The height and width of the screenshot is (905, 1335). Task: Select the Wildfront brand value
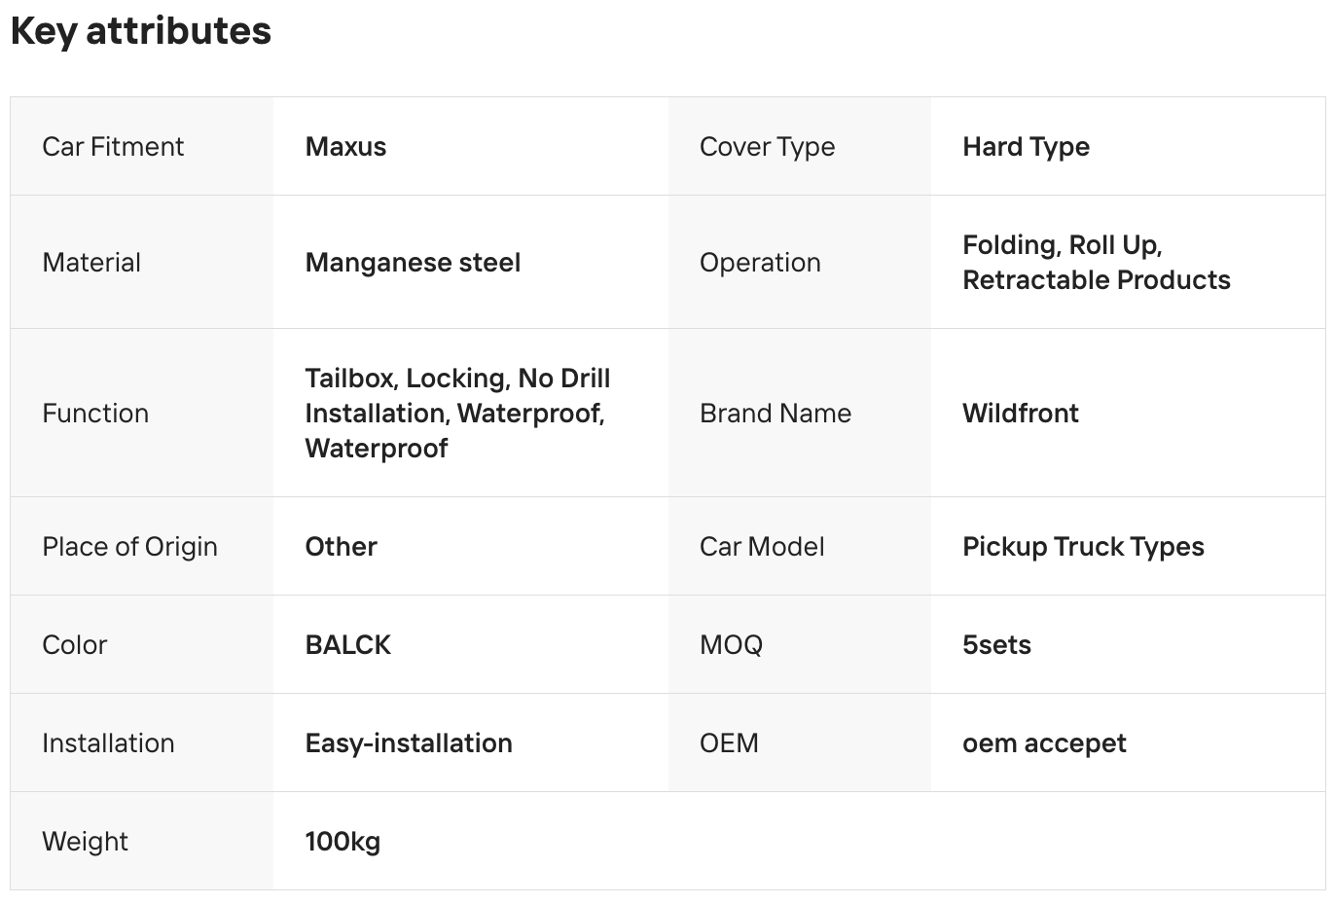pos(1021,414)
